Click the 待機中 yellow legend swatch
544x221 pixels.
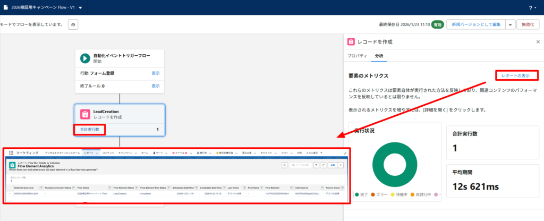(x=394, y=194)
